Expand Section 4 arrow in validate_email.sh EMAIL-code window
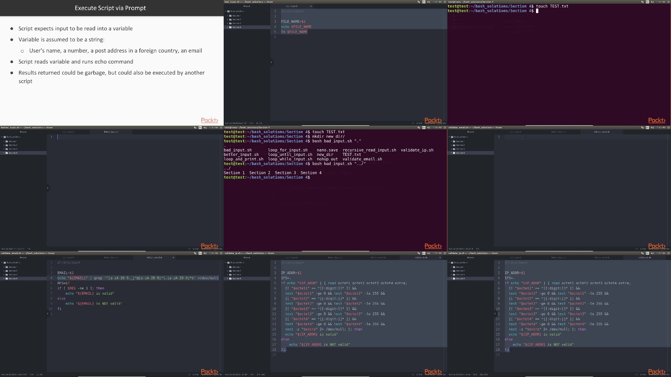The height and width of the screenshot is (377, 671). coord(4,279)
